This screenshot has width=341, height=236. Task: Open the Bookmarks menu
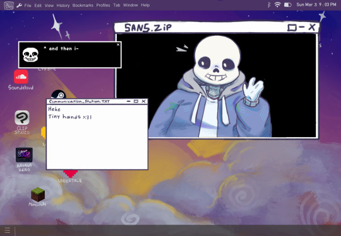(83, 5)
